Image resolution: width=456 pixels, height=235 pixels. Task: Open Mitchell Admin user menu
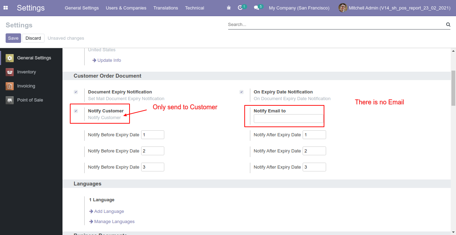coord(395,8)
